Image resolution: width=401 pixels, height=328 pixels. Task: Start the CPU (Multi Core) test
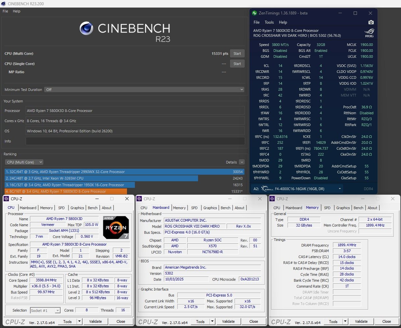(x=237, y=54)
